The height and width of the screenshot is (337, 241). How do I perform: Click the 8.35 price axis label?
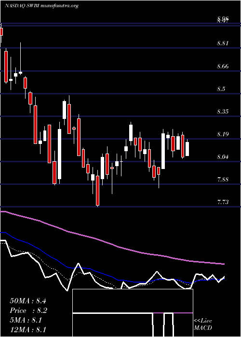tap(223, 112)
